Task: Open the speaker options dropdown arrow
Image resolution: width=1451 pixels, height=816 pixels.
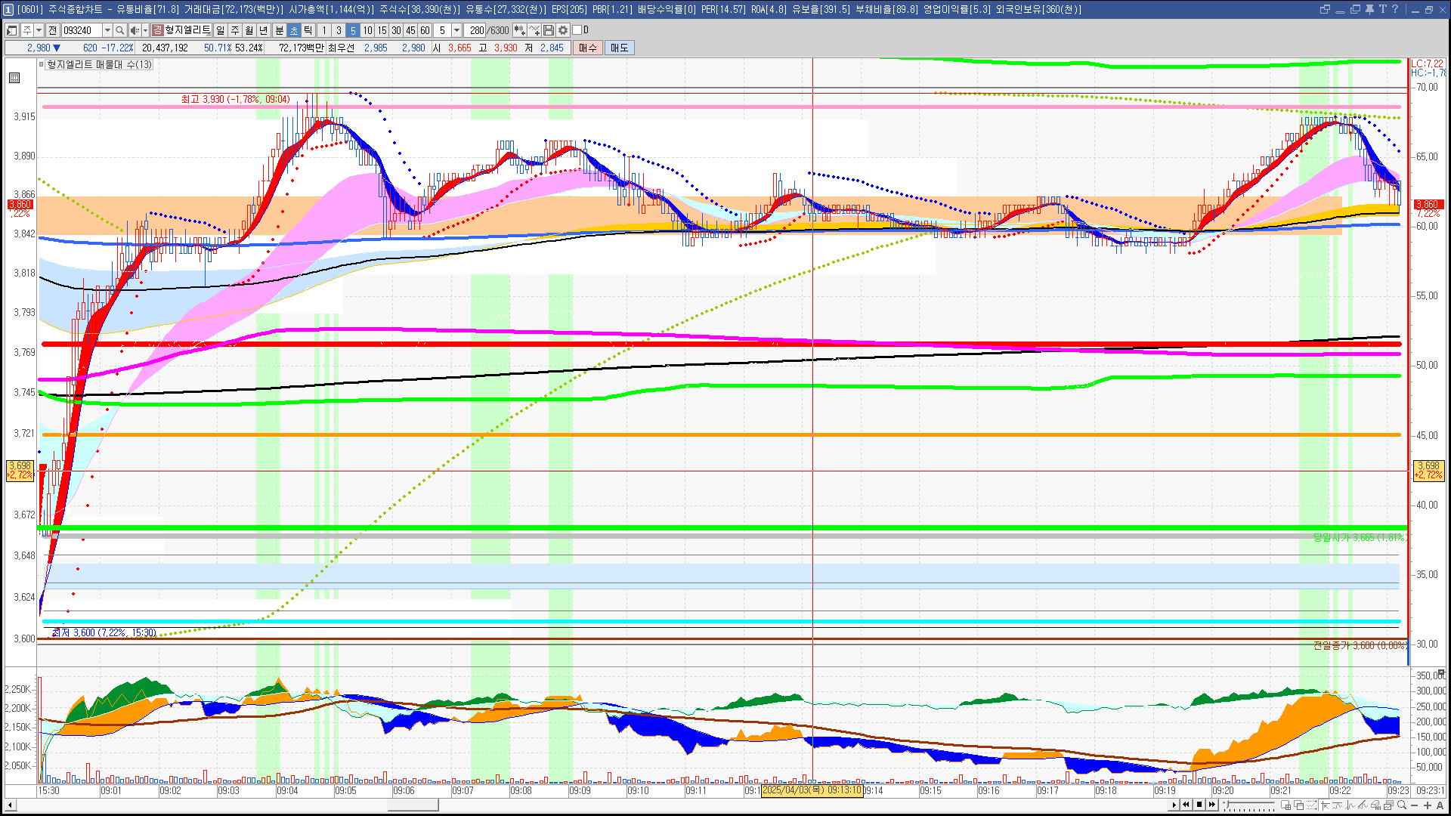Action: [145, 30]
